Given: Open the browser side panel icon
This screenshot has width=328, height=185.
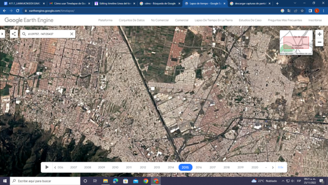Looking at the screenshot, I should [310, 11].
